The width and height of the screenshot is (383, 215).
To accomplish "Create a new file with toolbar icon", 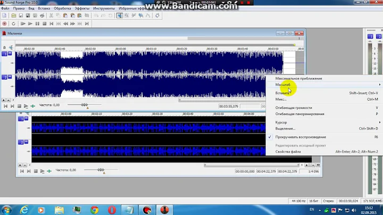I will (4, 15).
